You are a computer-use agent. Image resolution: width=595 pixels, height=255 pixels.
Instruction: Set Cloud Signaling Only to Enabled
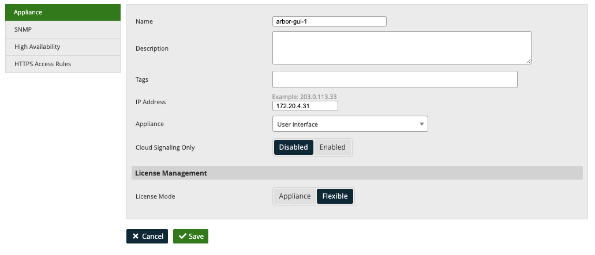pyautogui.click(x=332, y=147)
